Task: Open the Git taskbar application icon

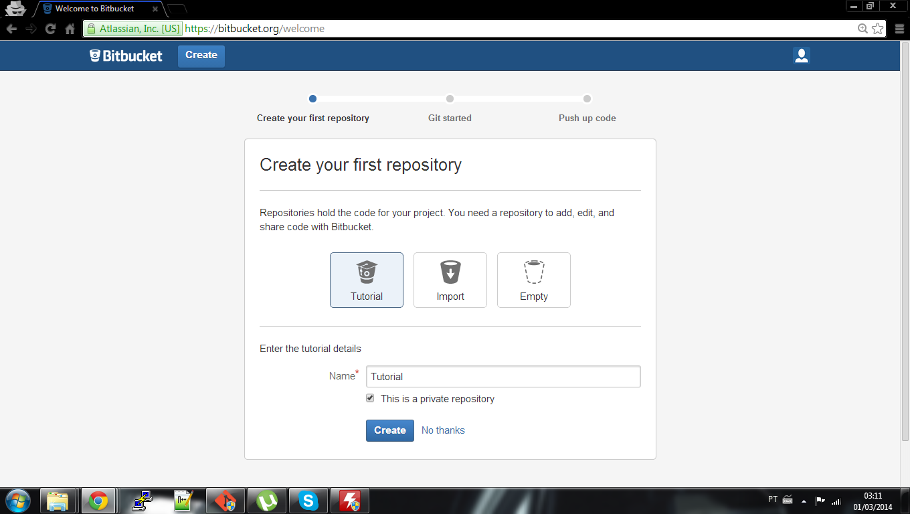Action: [225, 501]
